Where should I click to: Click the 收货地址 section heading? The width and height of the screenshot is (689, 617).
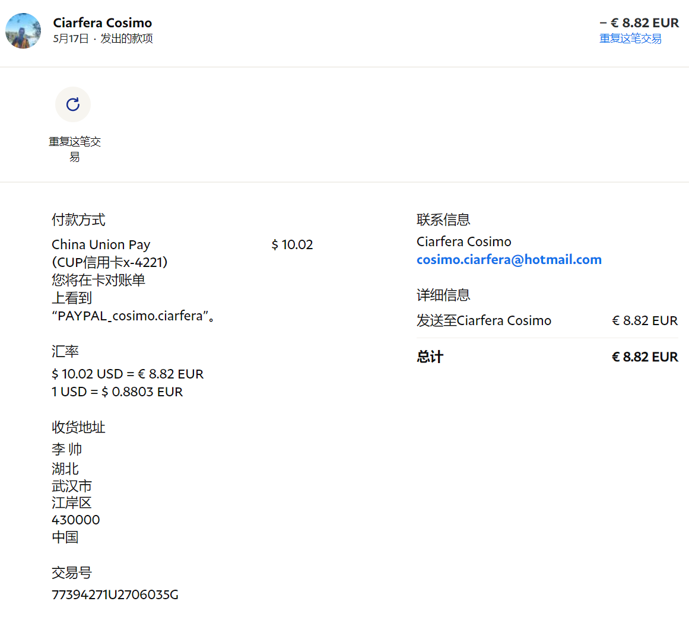coord(78,427)
